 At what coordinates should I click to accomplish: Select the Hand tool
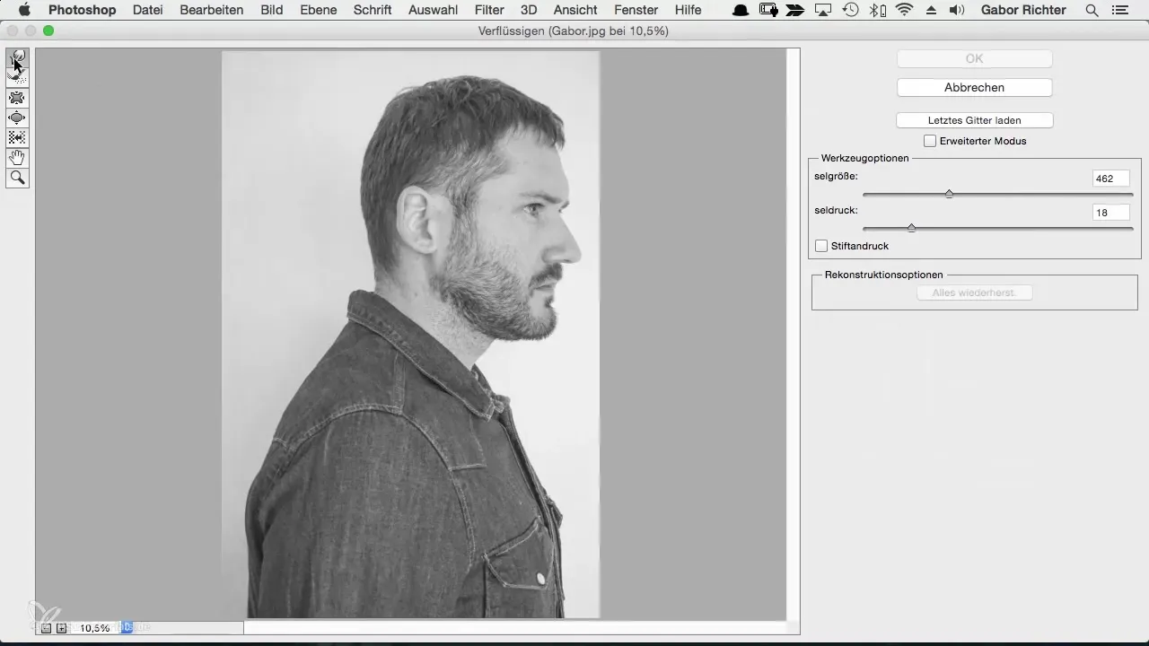point(17,158)
